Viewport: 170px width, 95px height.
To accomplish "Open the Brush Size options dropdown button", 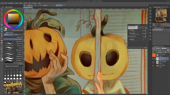I will (145, 31).
